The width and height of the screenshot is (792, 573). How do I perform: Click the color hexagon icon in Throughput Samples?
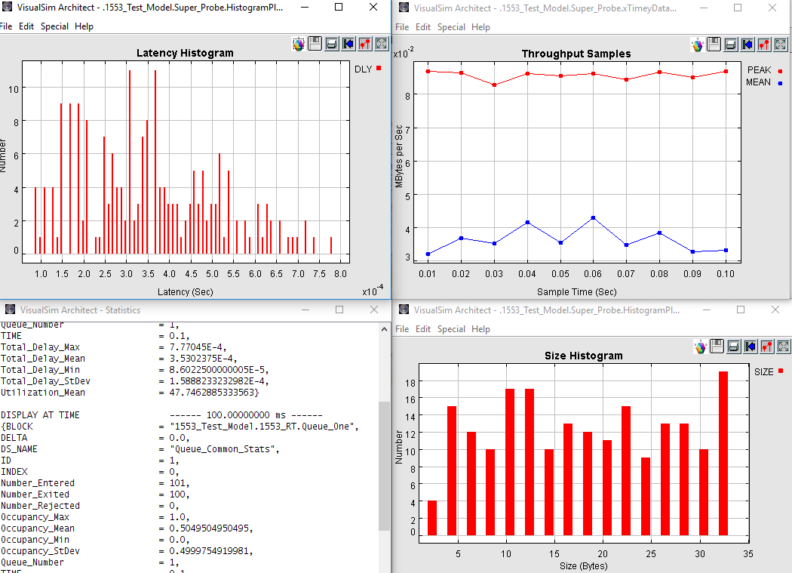click(x=698, y=45)
